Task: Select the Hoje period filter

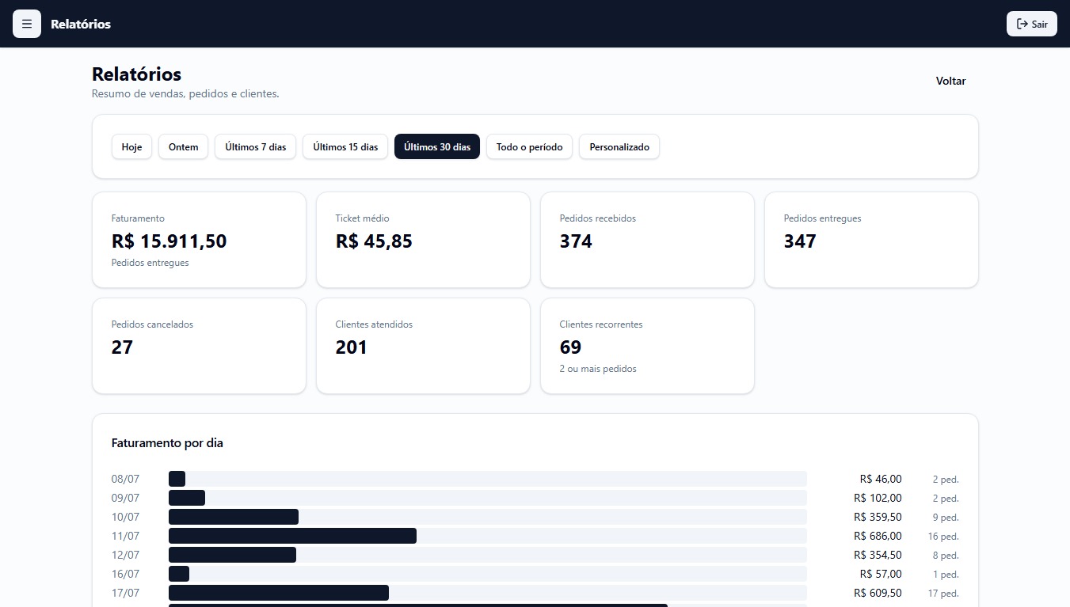Action: click(131, 146)
